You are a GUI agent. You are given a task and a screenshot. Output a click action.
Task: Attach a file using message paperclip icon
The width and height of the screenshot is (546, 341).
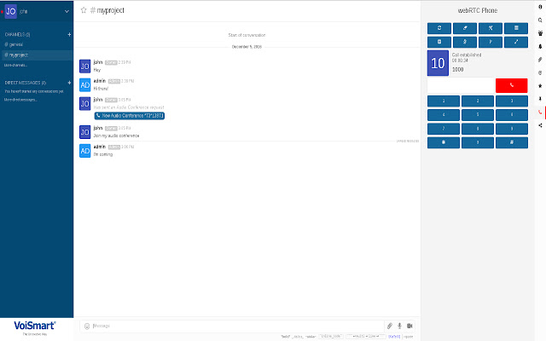(x=390, y=326)
